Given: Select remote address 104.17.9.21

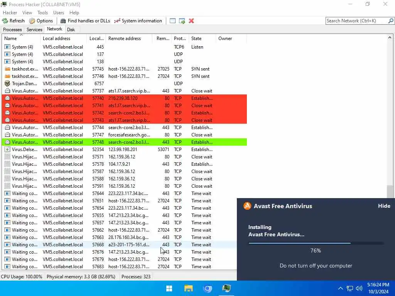Looking at the screenshot, I should click(119, 164).
